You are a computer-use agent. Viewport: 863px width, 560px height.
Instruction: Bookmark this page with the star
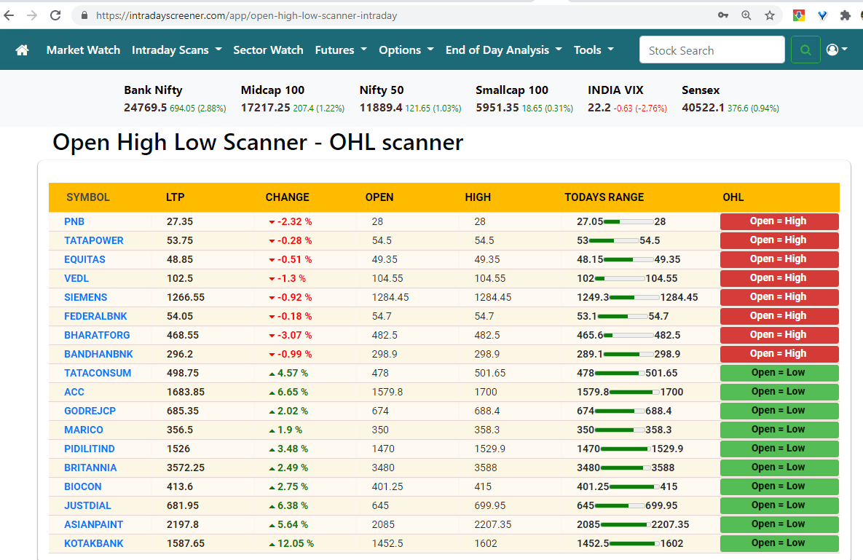(770, 15)
